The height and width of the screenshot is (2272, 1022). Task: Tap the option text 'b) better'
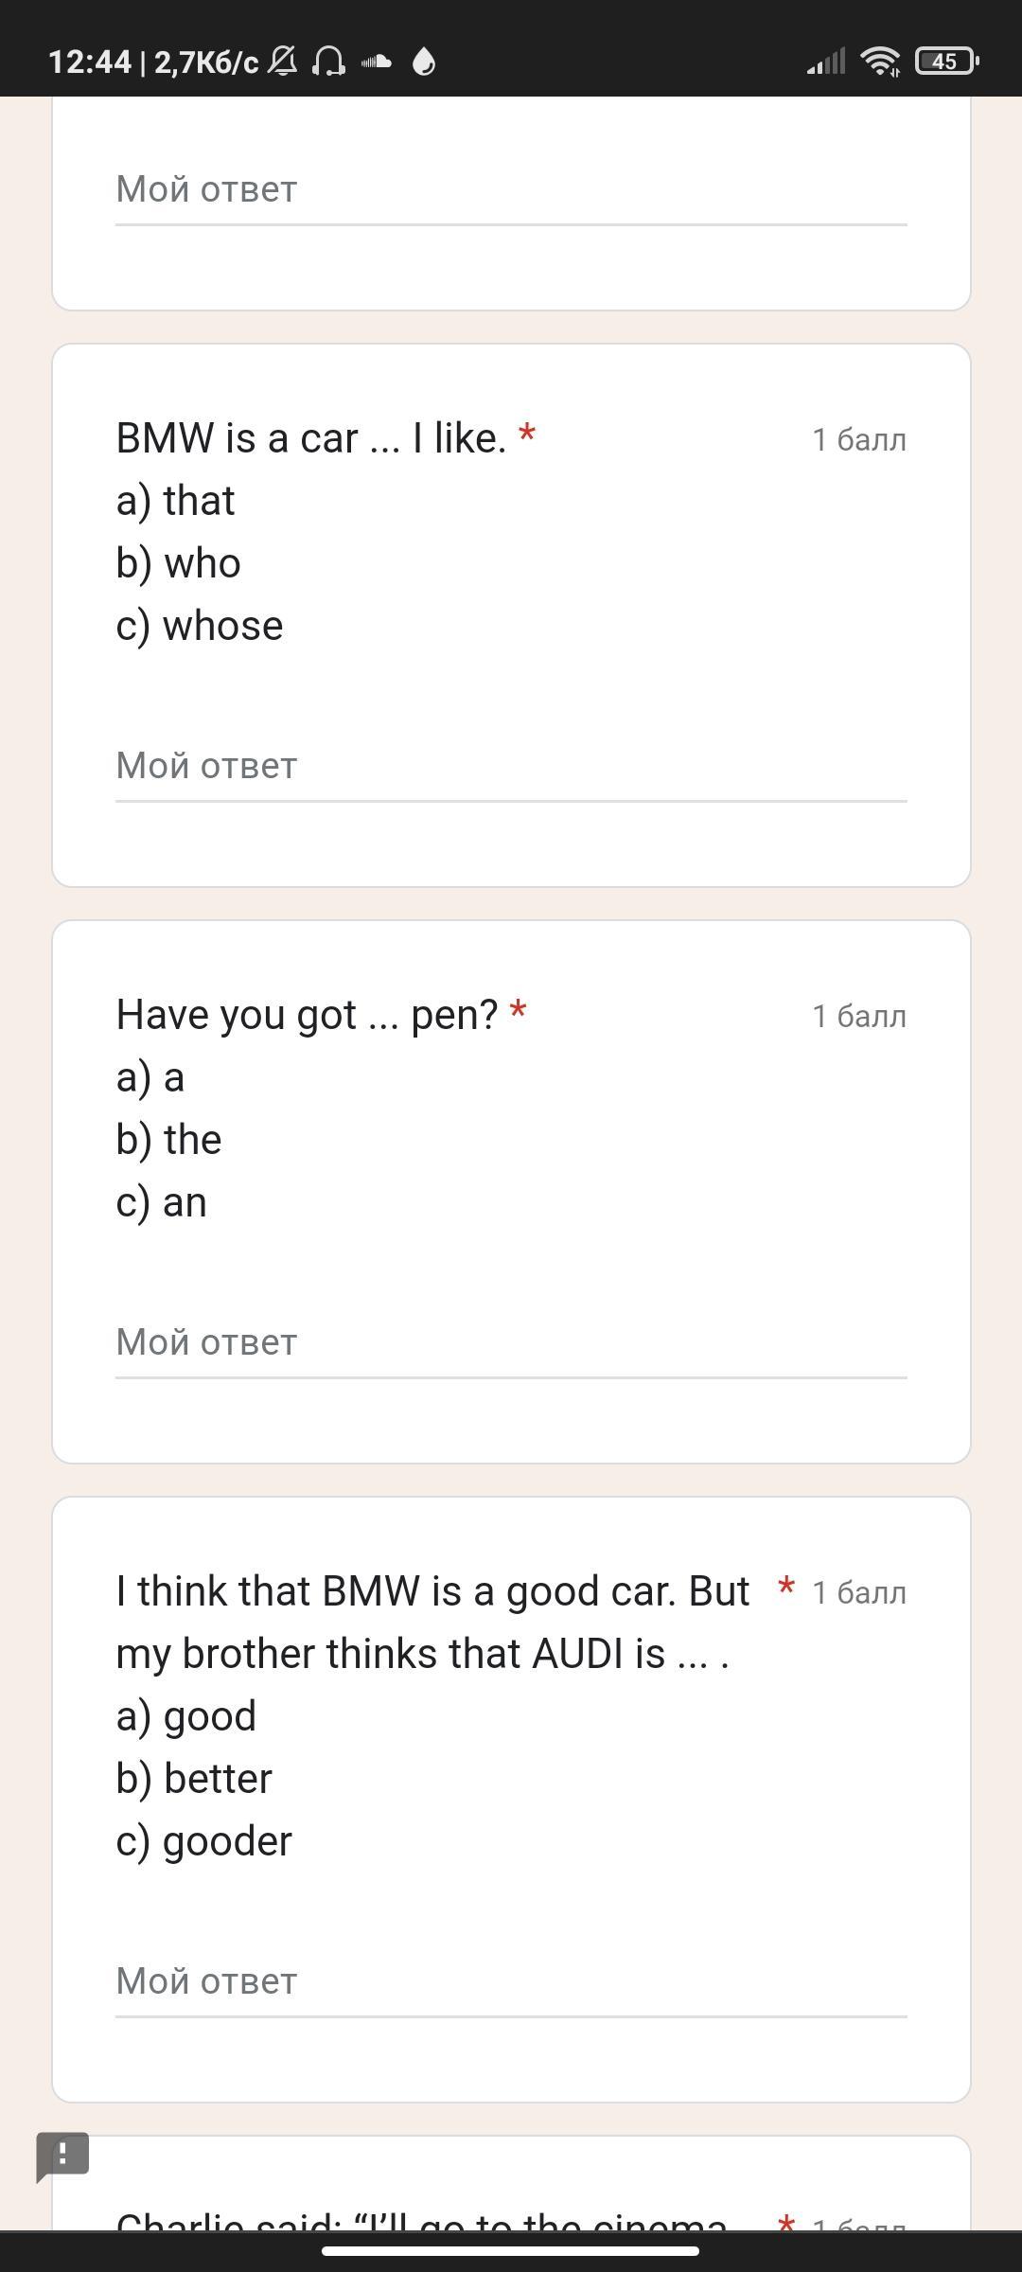(194, 1779)
